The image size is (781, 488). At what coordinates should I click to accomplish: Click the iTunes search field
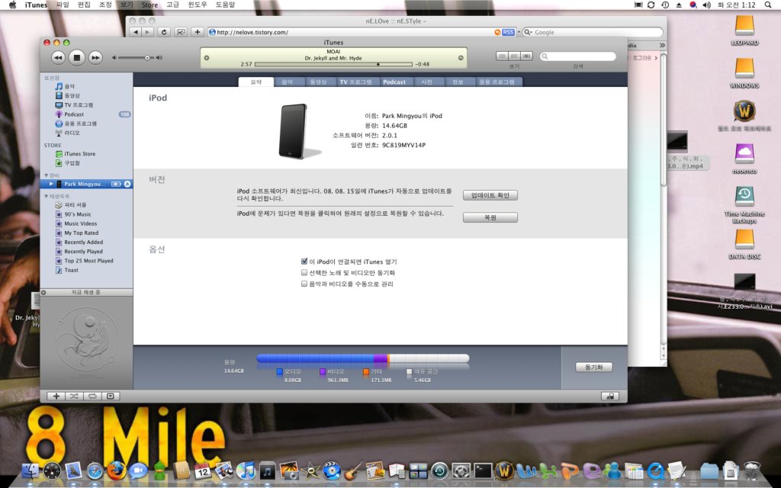(x=577, y=56)
